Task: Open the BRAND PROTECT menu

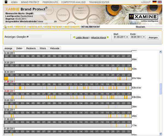Action: (30, 2)
